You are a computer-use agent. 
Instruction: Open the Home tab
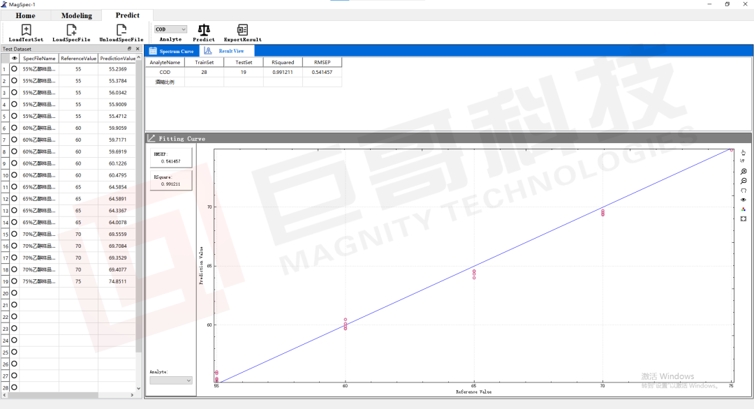click(26, 15)
